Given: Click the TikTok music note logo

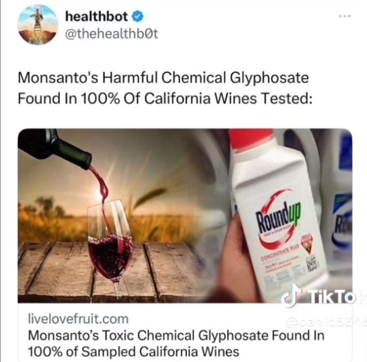Looking at the screenshot, I should [x=291, y=295].
